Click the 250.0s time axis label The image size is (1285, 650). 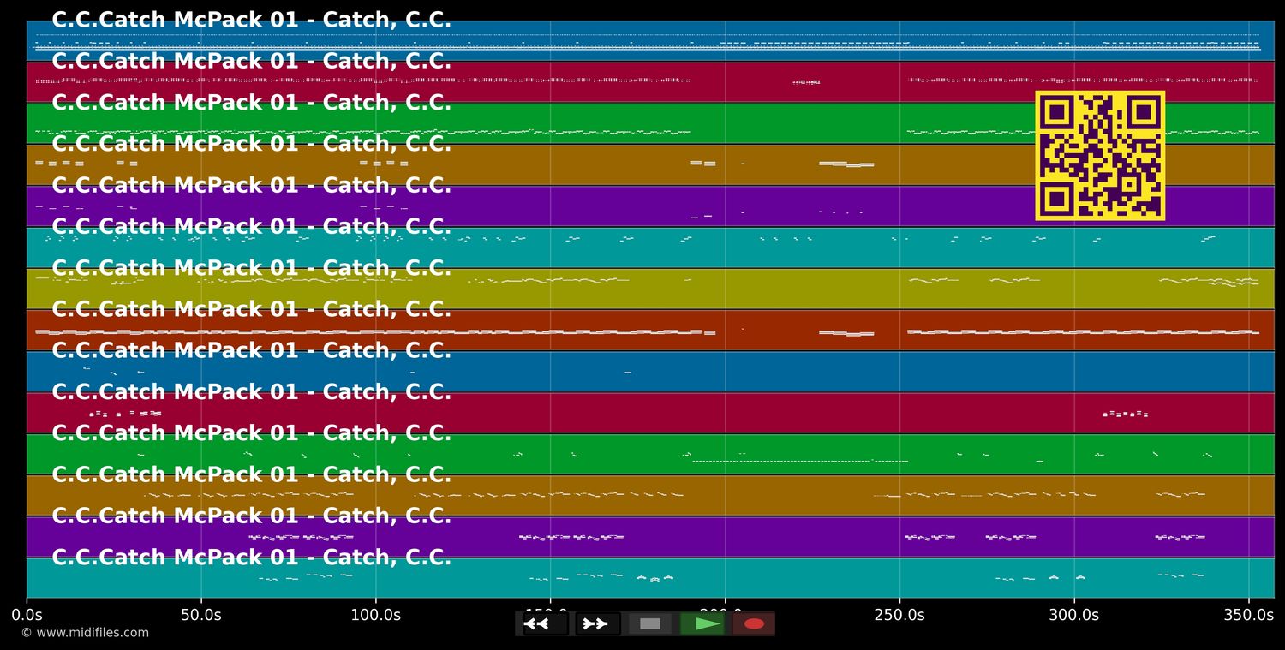pos(899,615)
